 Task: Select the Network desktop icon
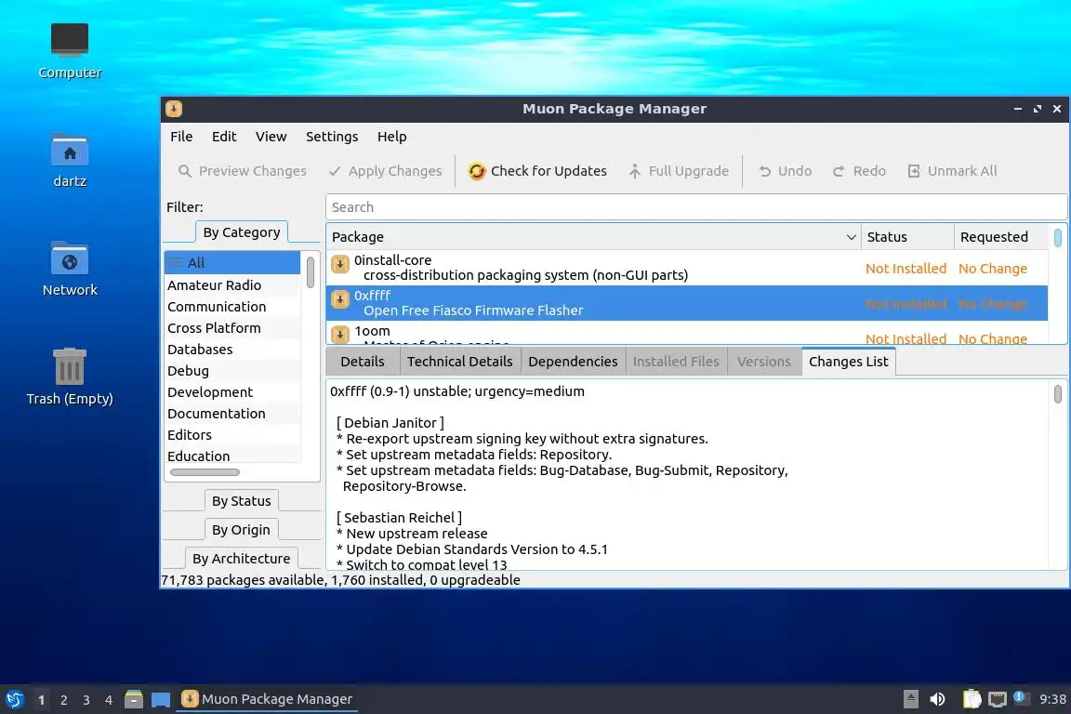point(70,259)
